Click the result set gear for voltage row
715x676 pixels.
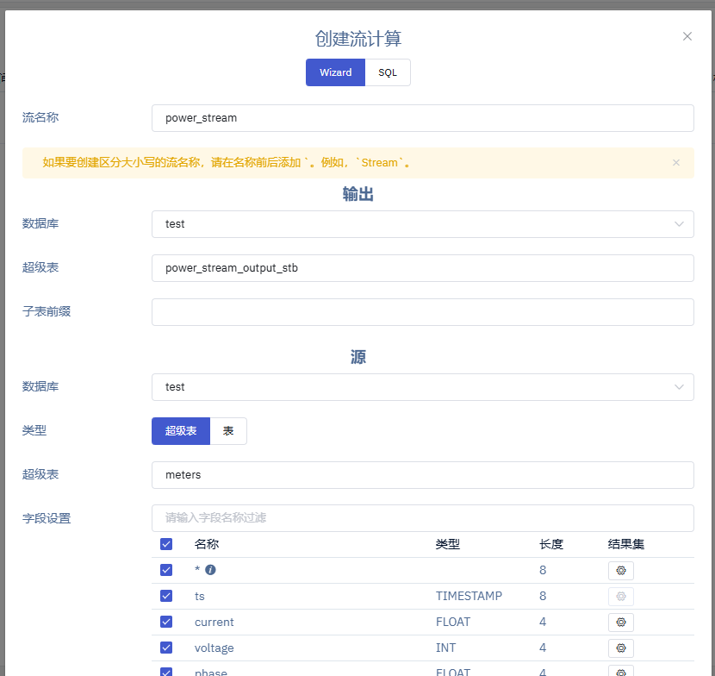(620, 648)
